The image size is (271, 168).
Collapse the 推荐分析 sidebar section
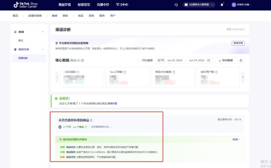click(43, 49)
